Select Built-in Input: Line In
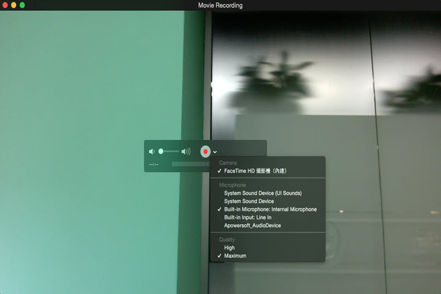Image resolution: width=441 pixels, height=294 pixels. click(x=268, y=217)
